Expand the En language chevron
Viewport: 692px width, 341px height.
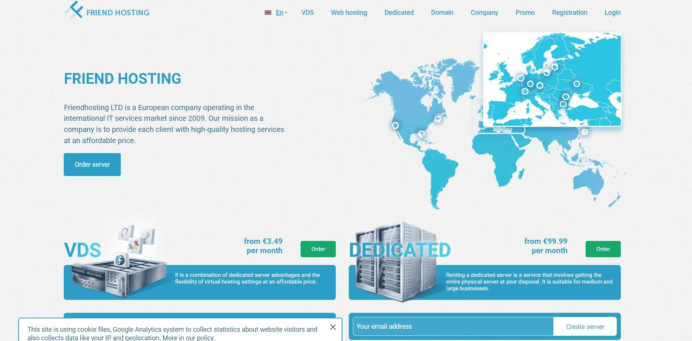click(286, 12)
